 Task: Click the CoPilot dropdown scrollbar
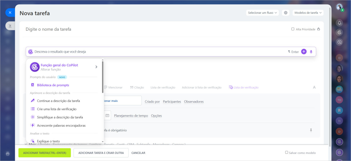pyautogui.click(x=103, y=77)
